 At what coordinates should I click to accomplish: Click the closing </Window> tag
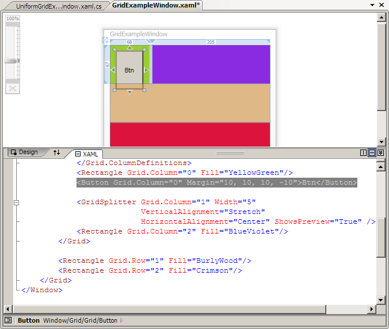pyautogui.click(x=42, y=290)
